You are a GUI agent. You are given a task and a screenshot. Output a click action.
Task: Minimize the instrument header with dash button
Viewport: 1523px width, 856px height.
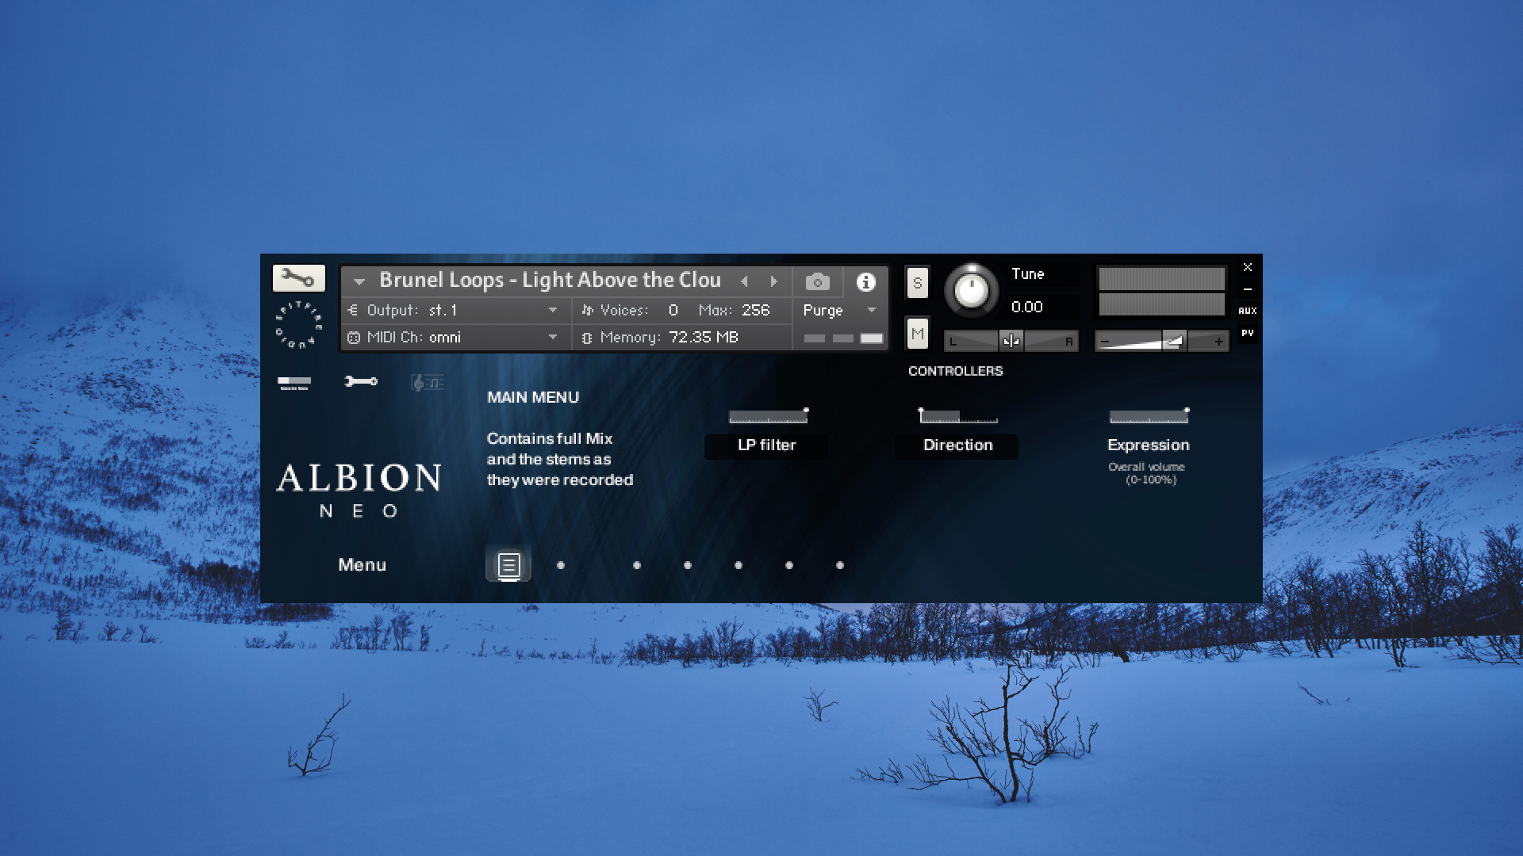pos(1248,289)
